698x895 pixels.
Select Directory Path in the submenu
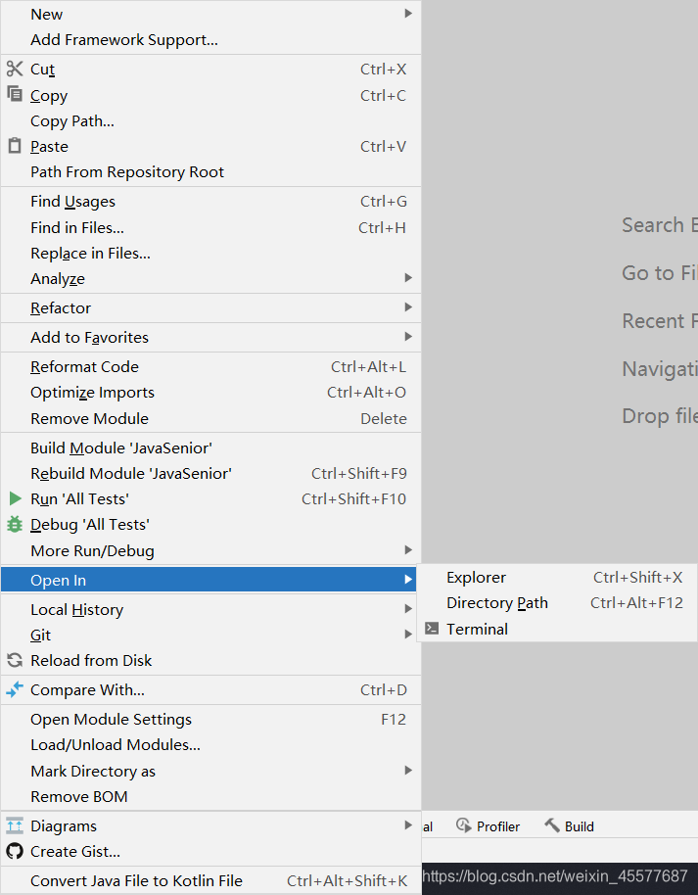click(497, 602)
